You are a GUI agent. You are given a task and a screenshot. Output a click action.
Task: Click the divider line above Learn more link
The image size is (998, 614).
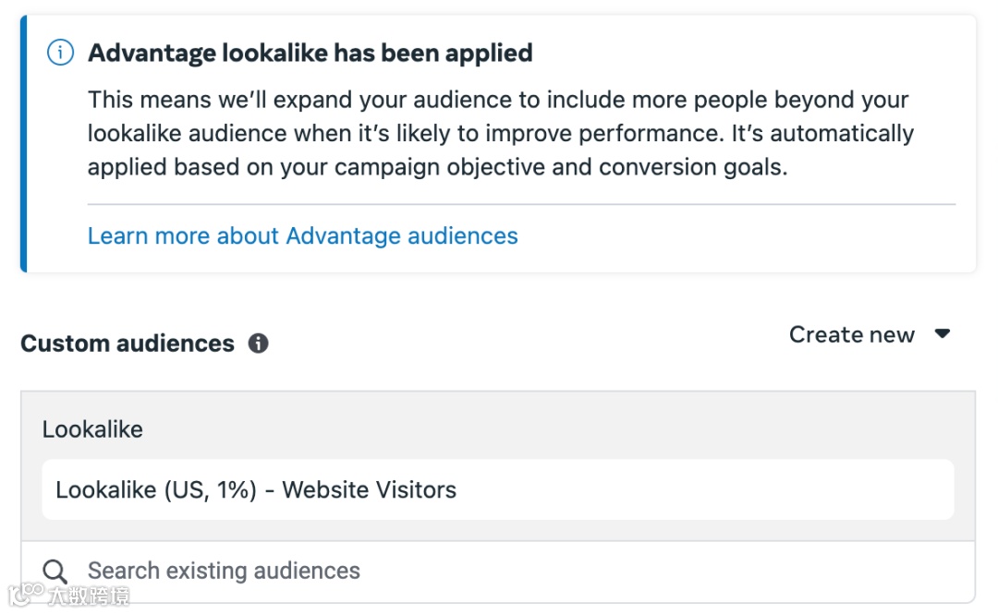521,204
